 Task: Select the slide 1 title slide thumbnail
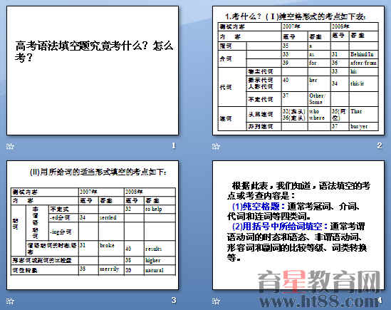click(x=93, y=71)
